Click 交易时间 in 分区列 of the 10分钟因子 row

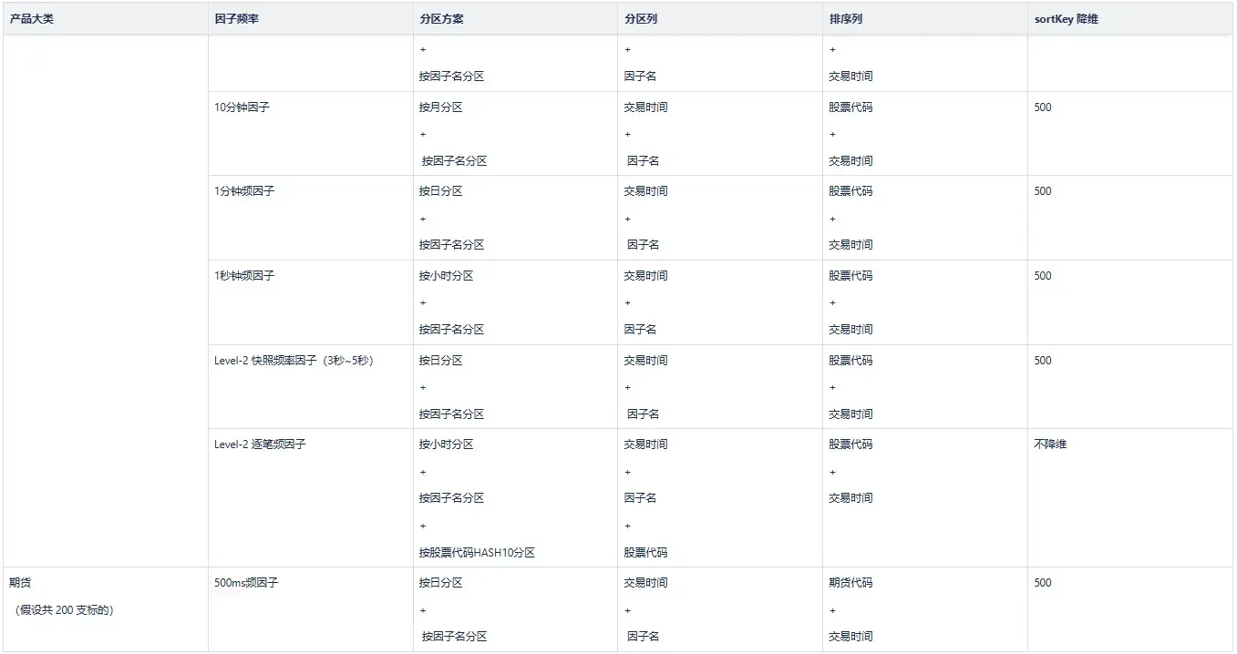click(x=646, y=107)
